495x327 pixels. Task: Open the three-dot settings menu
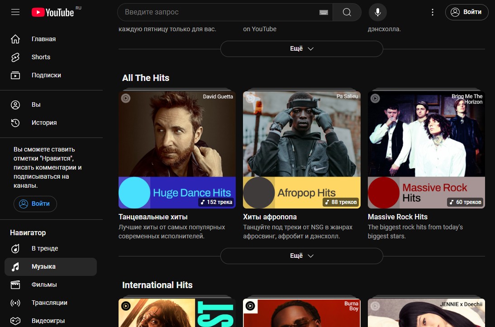(x=433, y=12)
